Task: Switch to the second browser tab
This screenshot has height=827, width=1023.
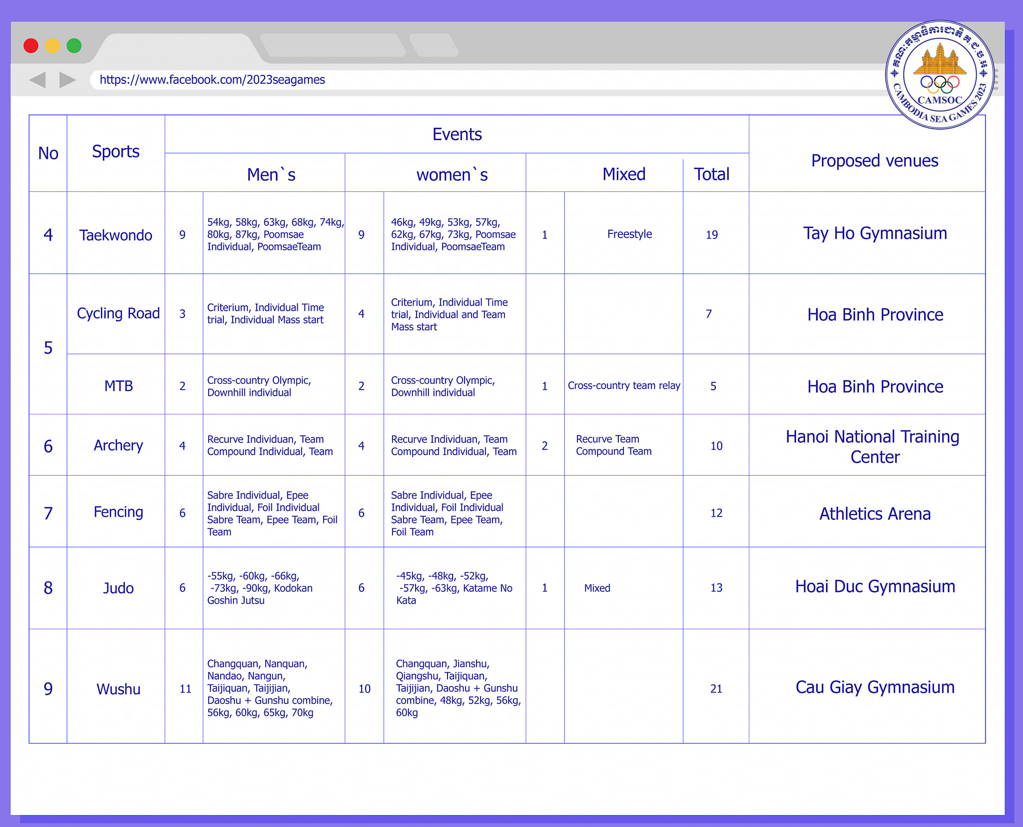Action: point(333,45)
